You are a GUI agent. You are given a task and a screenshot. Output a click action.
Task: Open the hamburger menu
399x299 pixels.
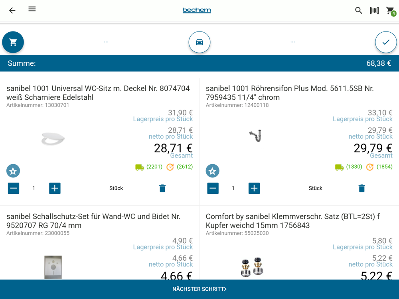(x=32, y=9)
